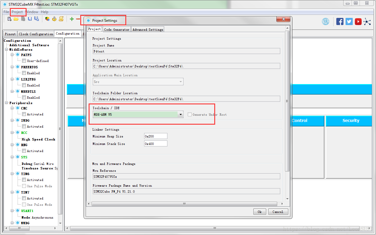
Task: Click the scroll-shaped report icon in toolbar
Action: 61,19
